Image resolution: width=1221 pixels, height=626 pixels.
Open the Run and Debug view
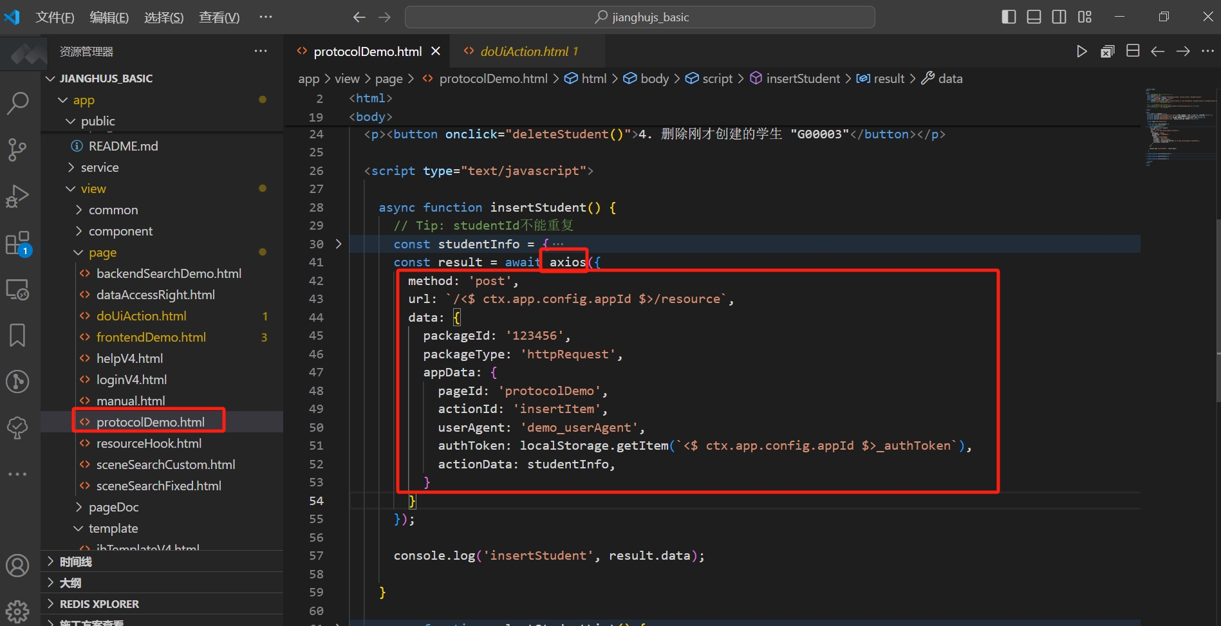pos(18,196)
